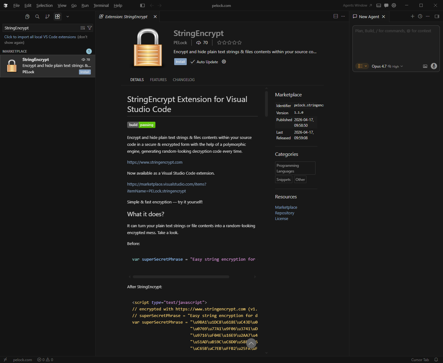443x363 pixels.
Task: Expand the sidebar views chevron dropdown
Action: click(68, 17)
